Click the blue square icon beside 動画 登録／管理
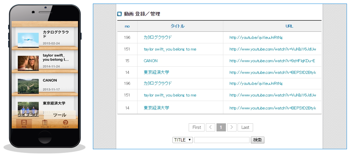 (x=119, y=14)
